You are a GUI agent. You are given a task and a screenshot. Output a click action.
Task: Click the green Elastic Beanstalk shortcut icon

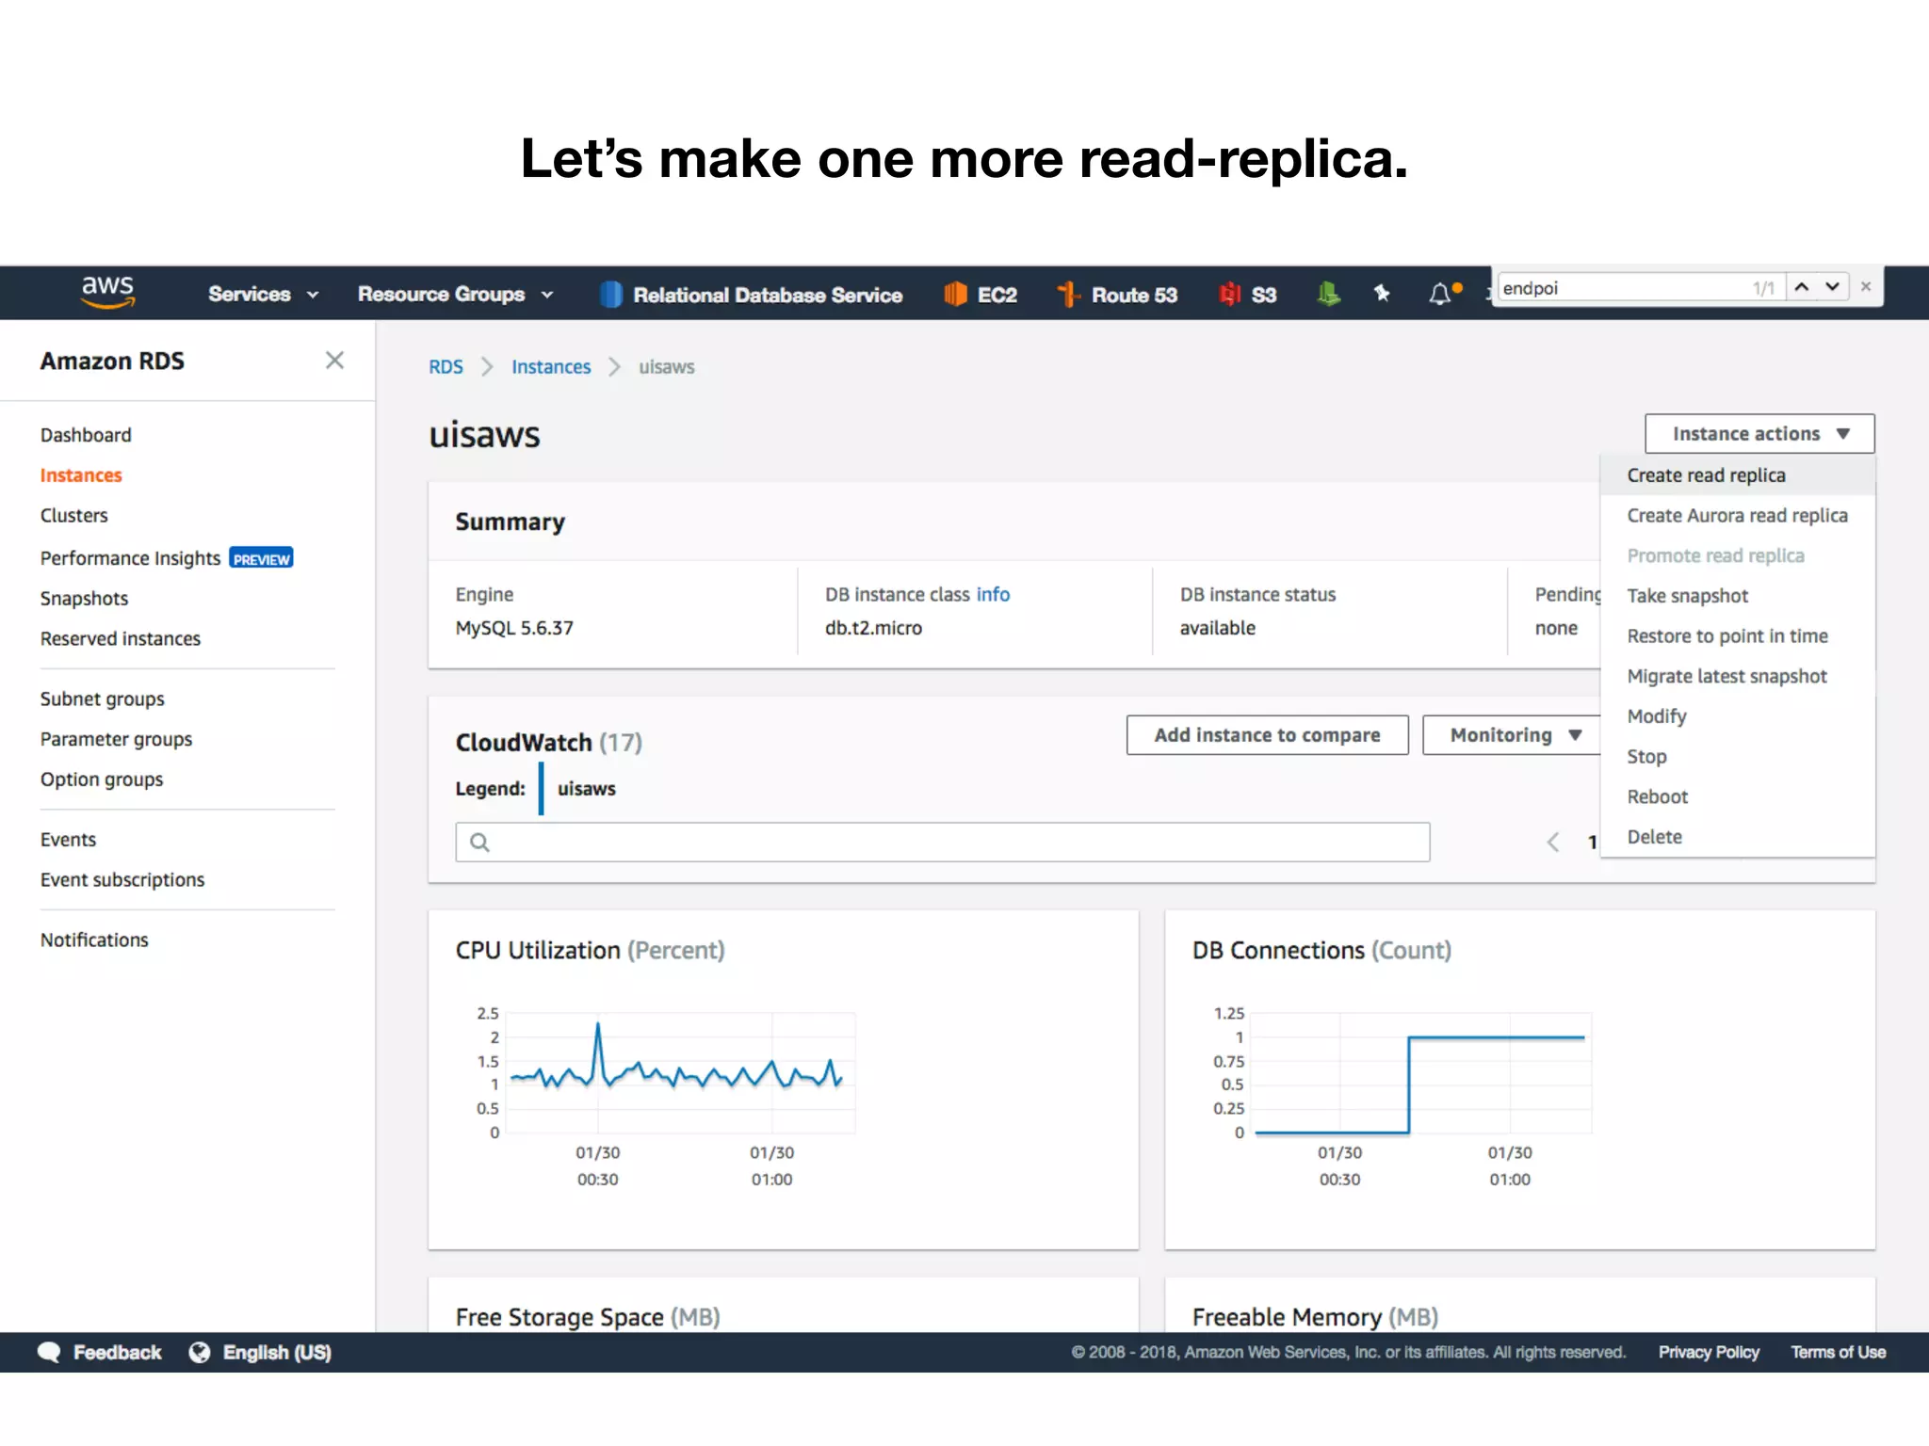pyautogui.click(x=1328, y=295)
